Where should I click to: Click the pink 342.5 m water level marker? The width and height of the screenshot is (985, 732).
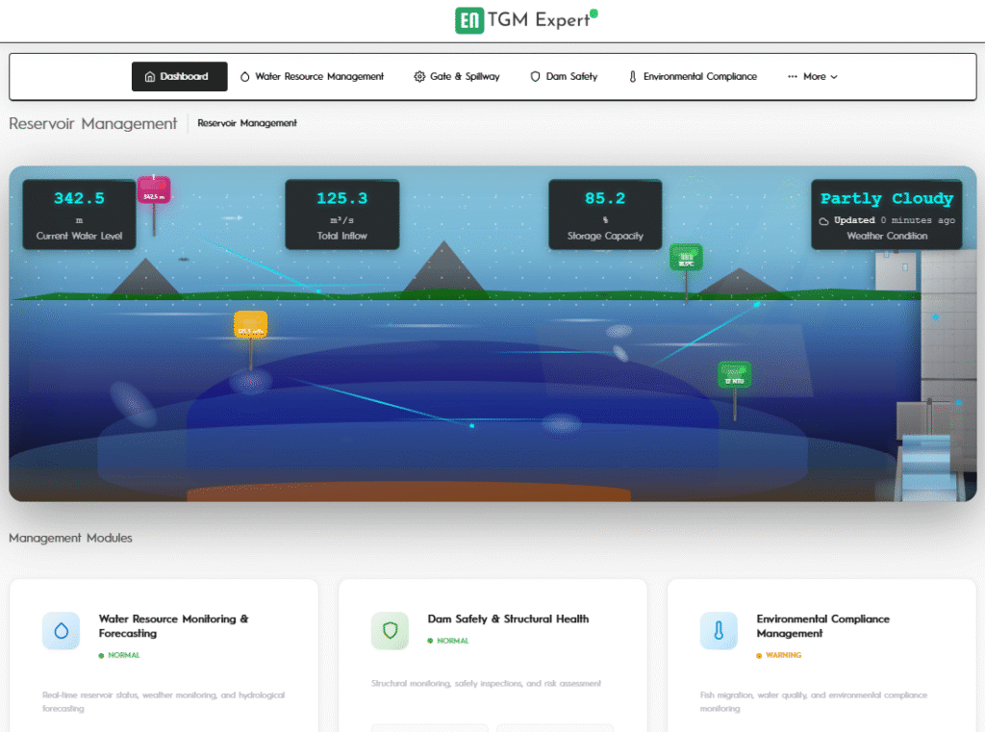(x=154, y=190)
